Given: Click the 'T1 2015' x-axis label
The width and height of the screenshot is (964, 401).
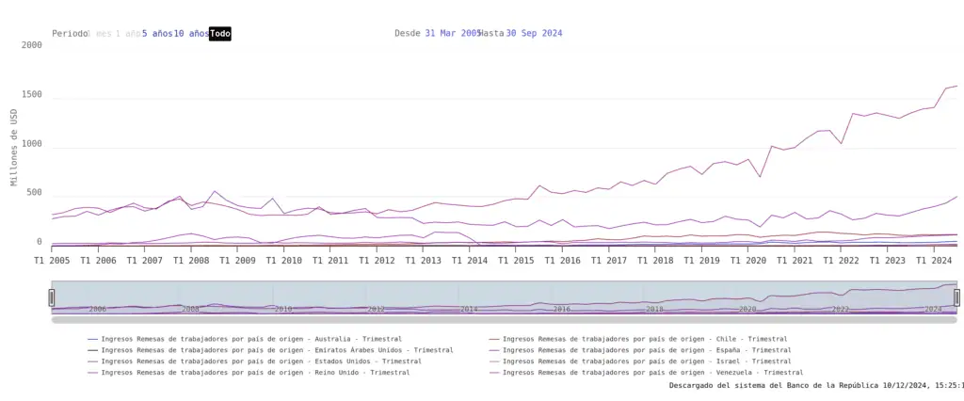Looking at the screenshot, I should tap(515, 261).
